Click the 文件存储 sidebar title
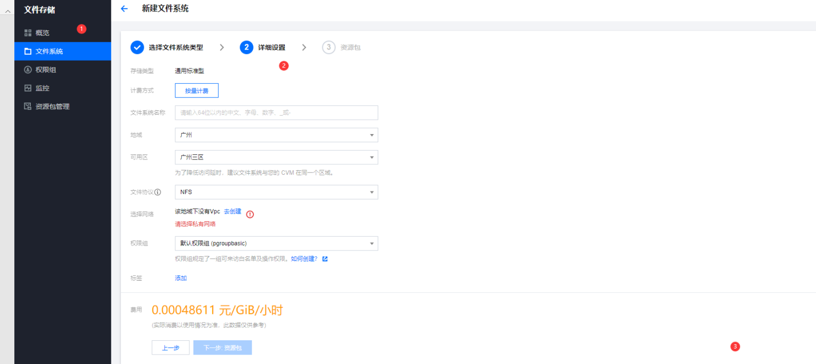 (x=40, y=9)
